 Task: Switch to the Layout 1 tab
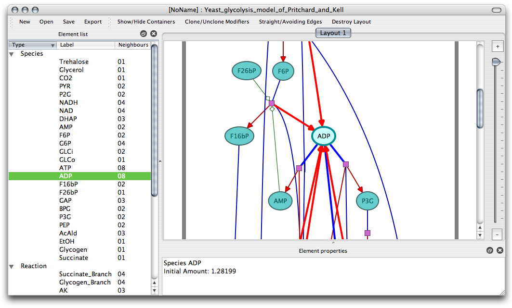(x=333, y=33)
